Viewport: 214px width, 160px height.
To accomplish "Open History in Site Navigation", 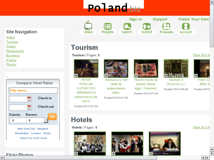I will pos(11,60).
